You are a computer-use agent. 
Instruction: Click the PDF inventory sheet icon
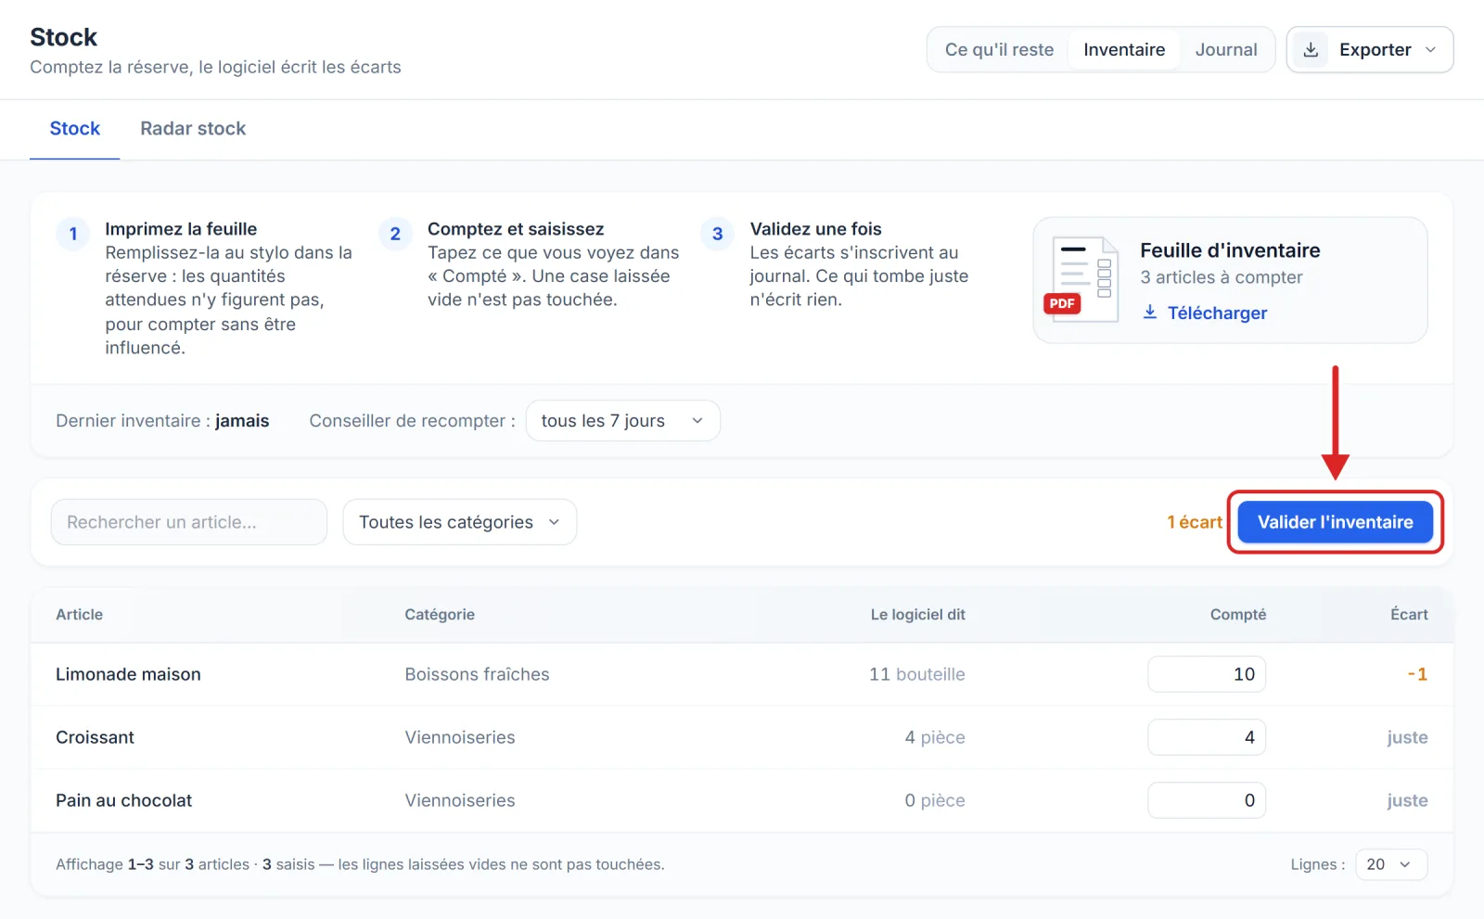coord(1081,279)
